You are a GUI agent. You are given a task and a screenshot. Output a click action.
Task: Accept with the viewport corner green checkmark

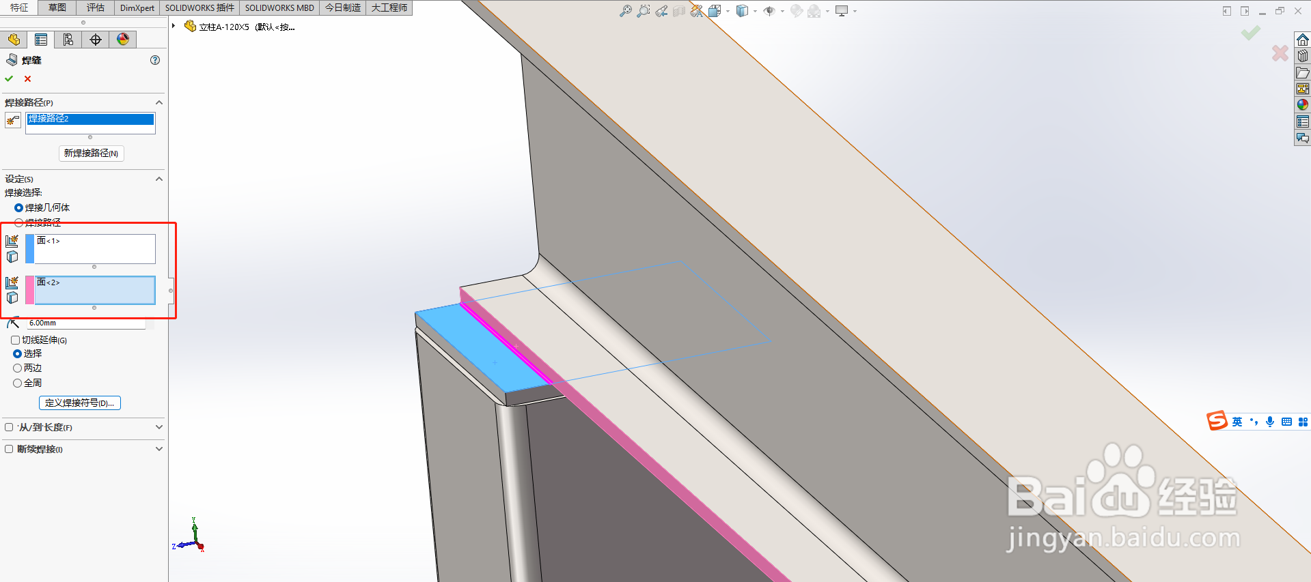coord(1251,33)
